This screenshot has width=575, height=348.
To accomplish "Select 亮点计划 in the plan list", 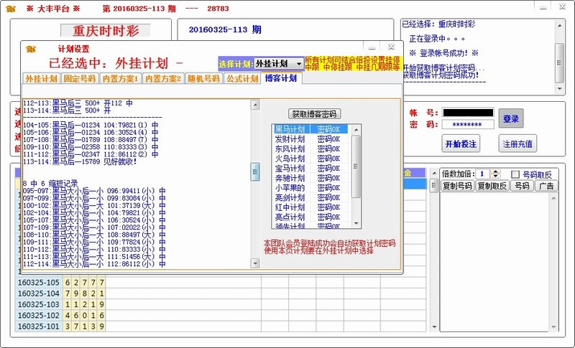I will (311, 217).
